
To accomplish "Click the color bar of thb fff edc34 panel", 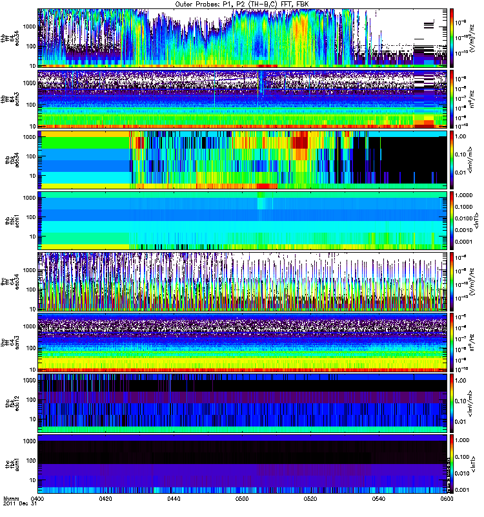I will (452, 38).
